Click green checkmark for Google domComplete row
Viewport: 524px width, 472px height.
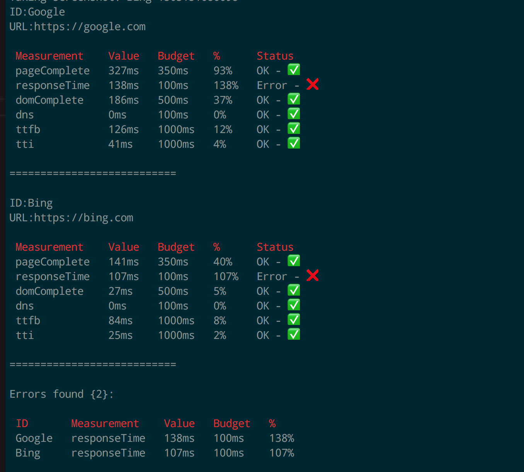294,99
